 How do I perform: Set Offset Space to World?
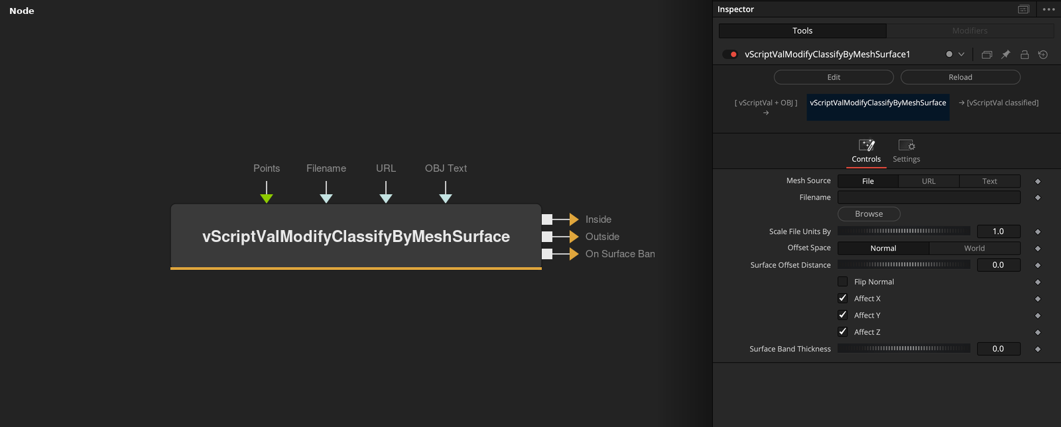[974, 248]
